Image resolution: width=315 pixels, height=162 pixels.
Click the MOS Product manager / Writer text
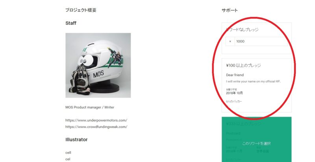click(90, 107)
